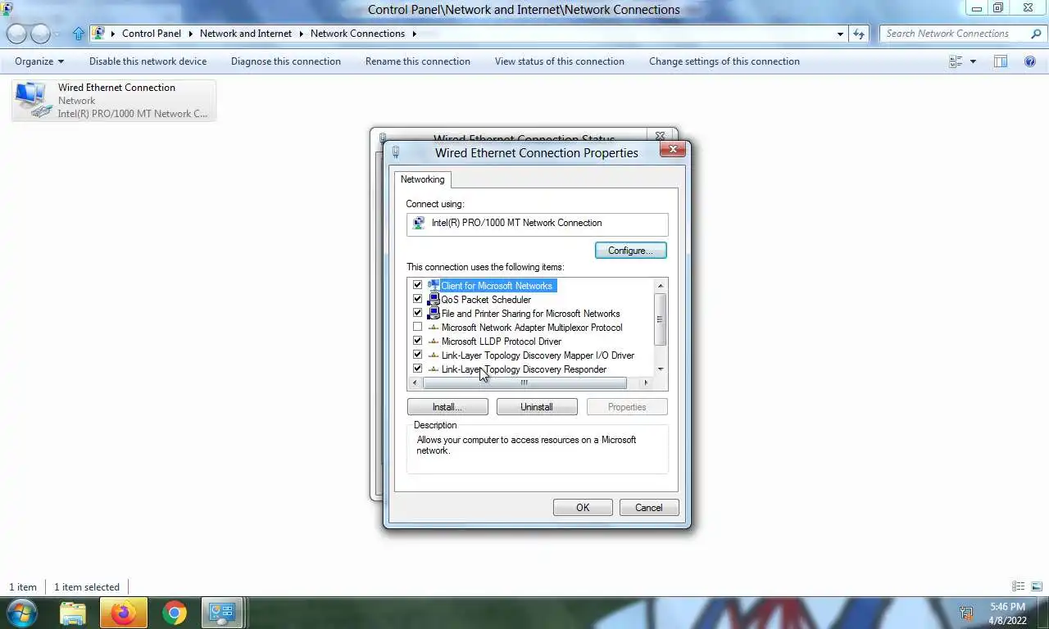Uncheck QoS Packet Scheduler
1049x629 pixels.
point(417,299)
